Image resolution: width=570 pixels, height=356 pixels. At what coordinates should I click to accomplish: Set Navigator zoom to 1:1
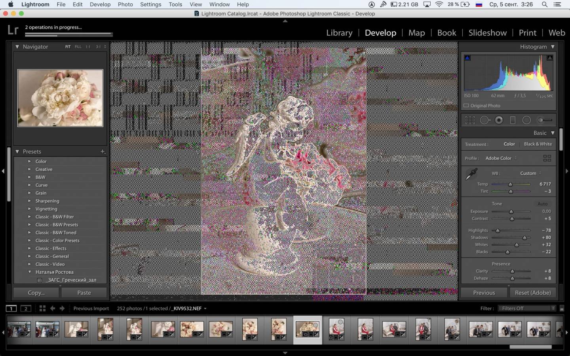point(88,47)
